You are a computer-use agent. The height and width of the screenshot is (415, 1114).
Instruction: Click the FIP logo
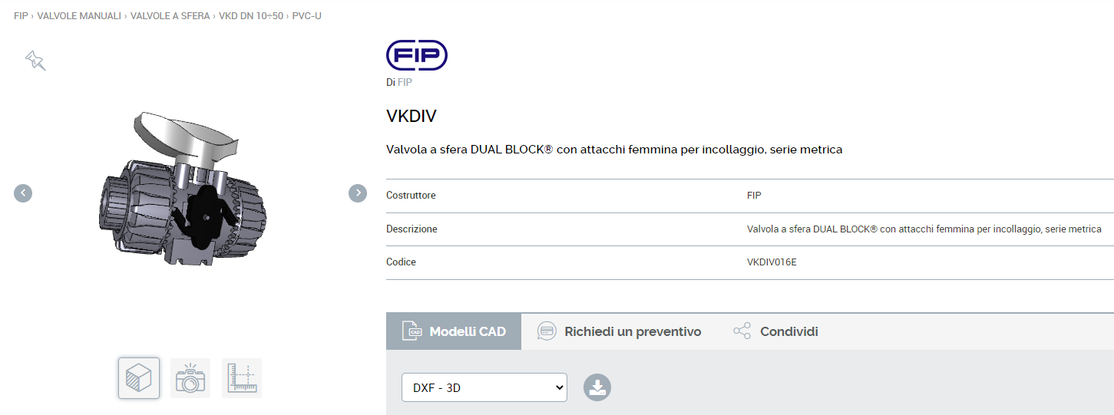coord(417,56)
